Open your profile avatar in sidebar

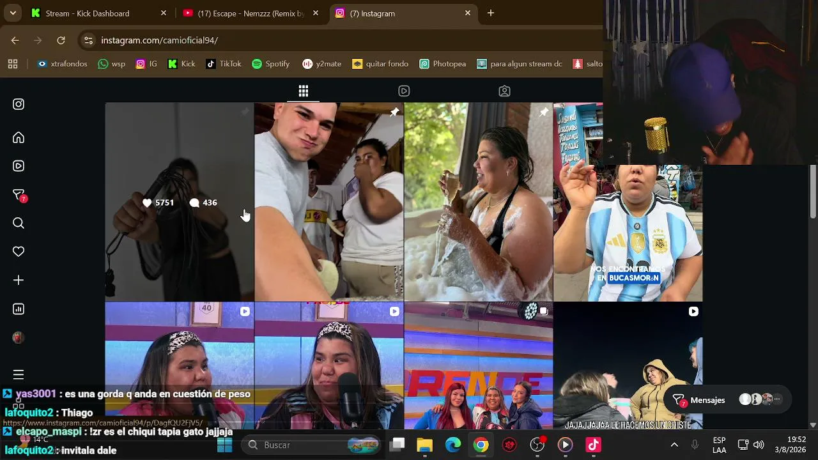point(19,338)
